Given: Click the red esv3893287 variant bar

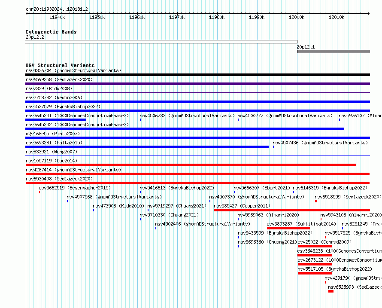Looking at the screenshot, I should tap(288, 228).
